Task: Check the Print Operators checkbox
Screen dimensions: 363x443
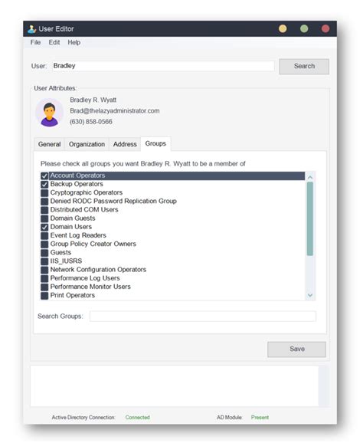Action: [44, 296]
